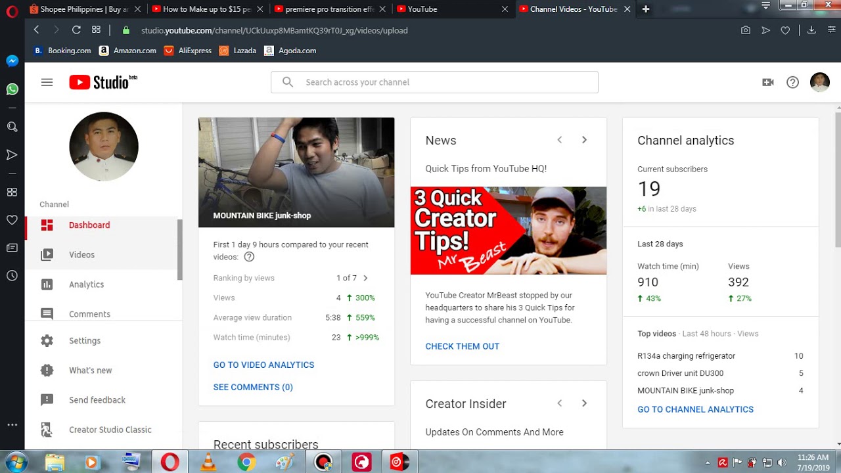Click GO TO VIDEO ANALYTICS
The width and height of the screenshot is (841, 473).
pos(263,365)
